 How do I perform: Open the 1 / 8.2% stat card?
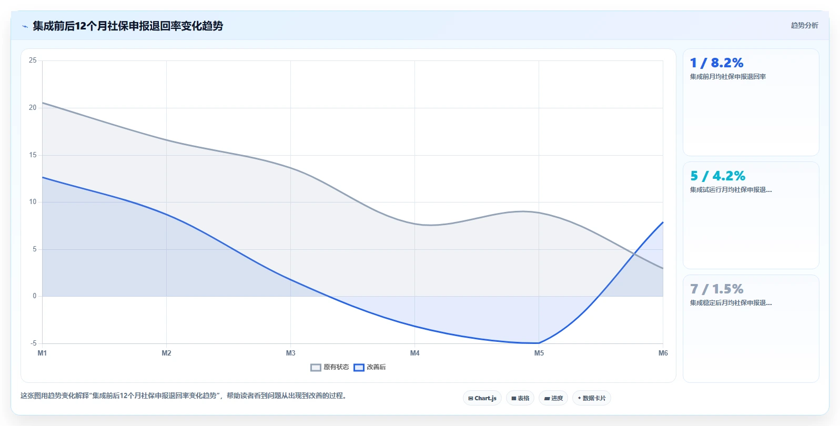[751, 102]
